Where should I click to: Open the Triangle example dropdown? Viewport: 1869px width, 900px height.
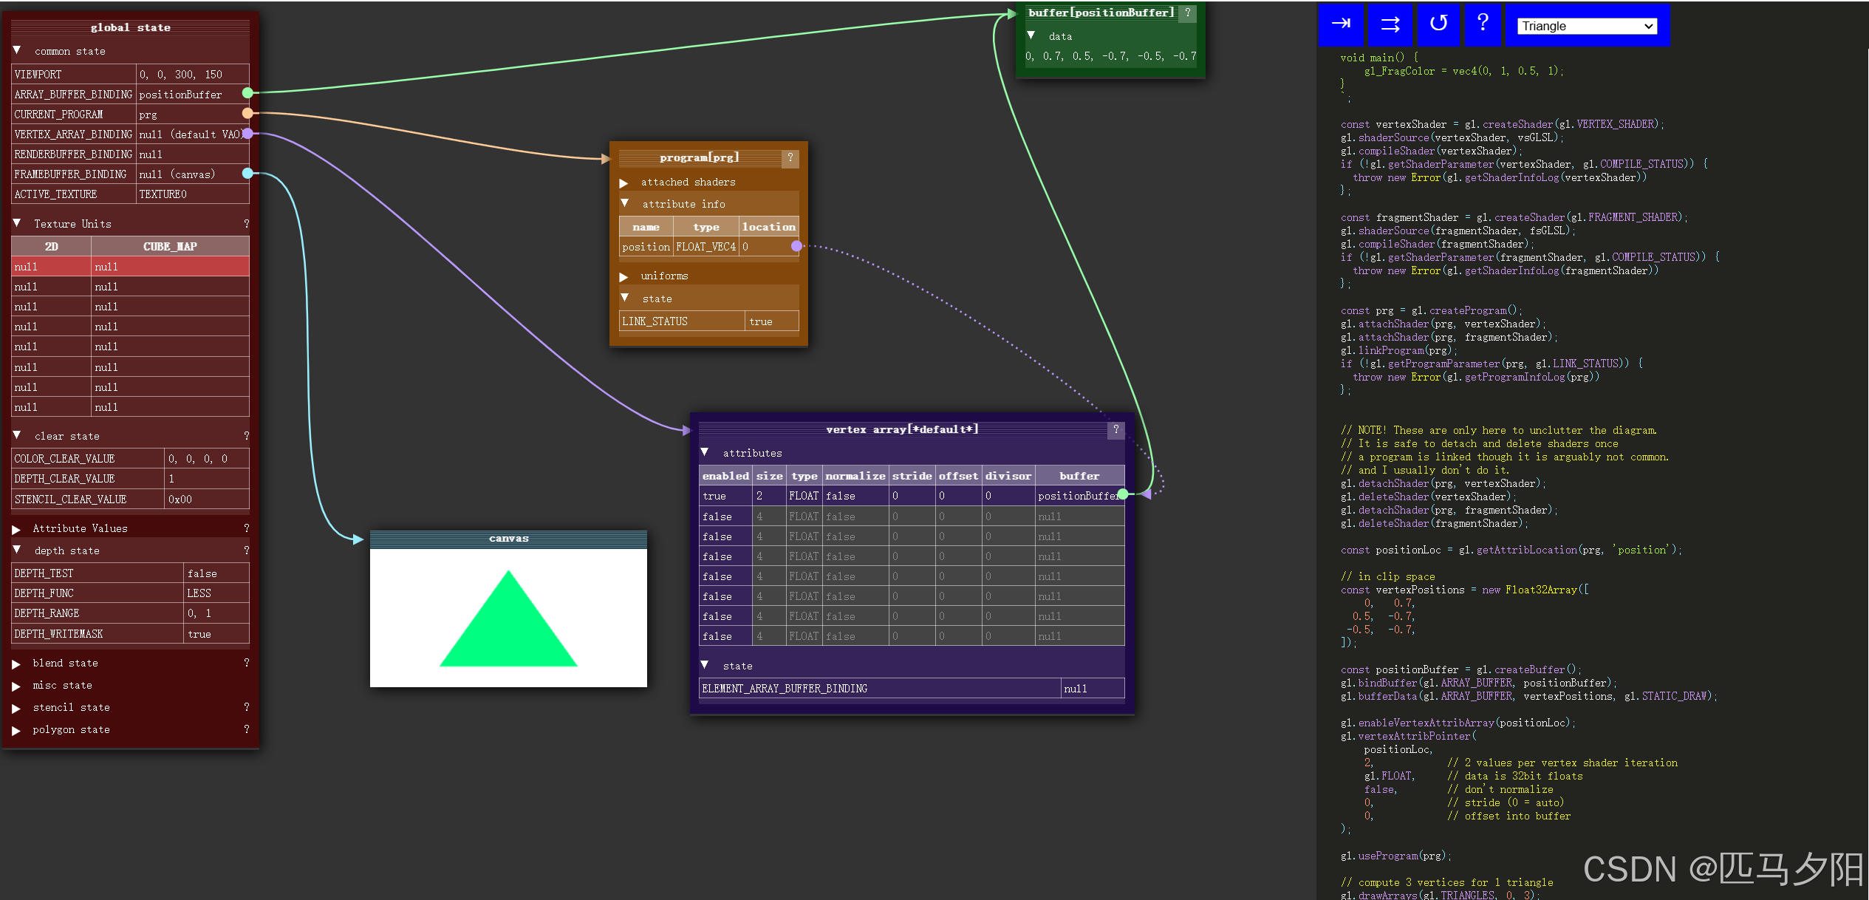tap(1586, 26)
